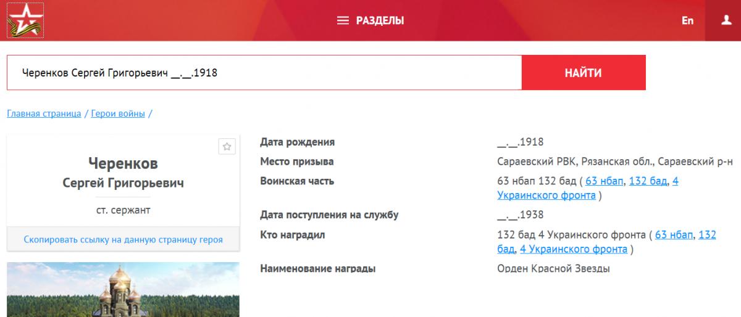Select the Сараевский РВК, Рязанская обл. value
The image size is (741, 317).
(x=614, y=162)
